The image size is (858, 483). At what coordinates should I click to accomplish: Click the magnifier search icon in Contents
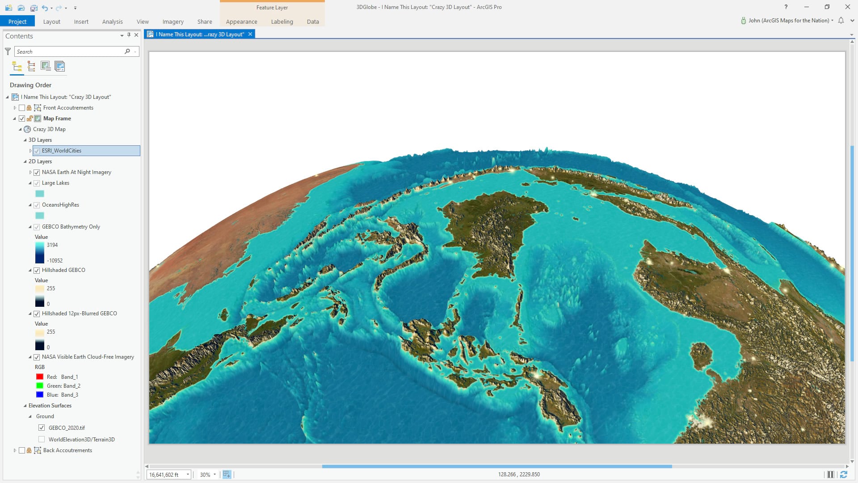127,51
